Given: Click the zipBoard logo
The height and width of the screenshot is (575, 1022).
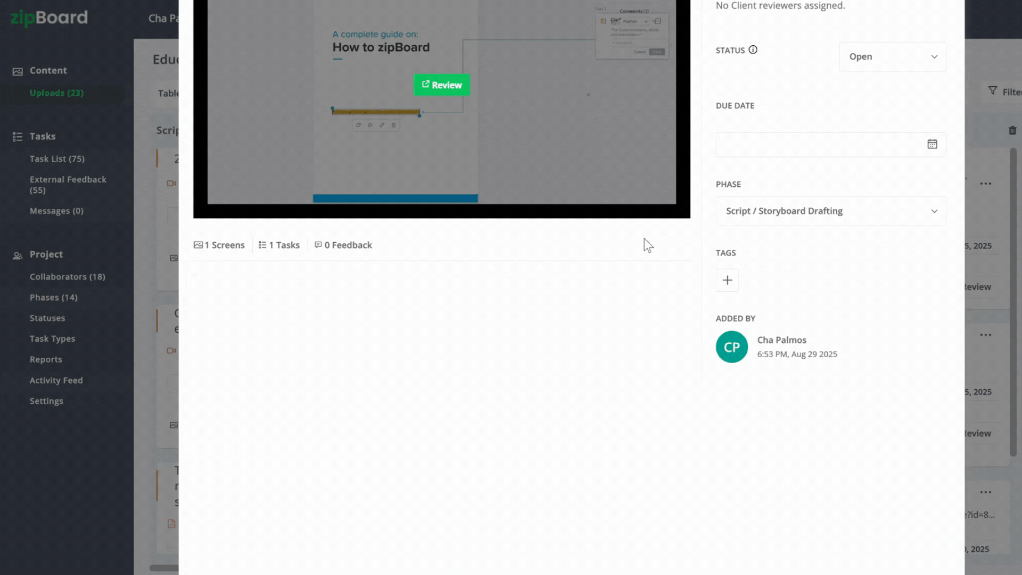Looking at the screenshot, I should [x=49, y=18].
